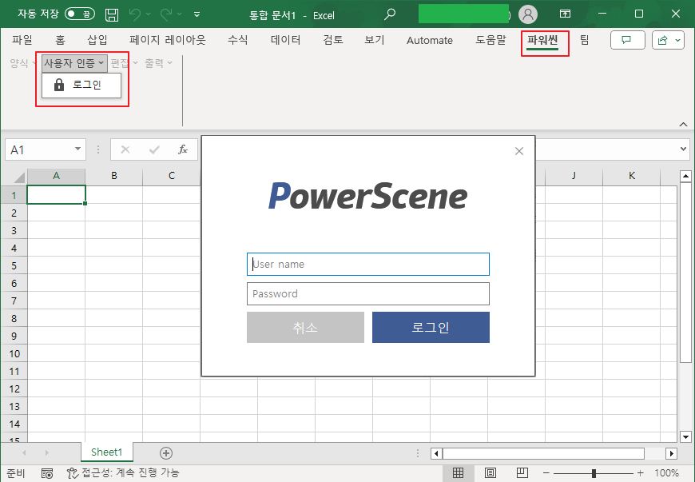This screenshot has height=482, width=695.
Task: Open the Name Box dropdown arrow
Action: coord(78,149)
